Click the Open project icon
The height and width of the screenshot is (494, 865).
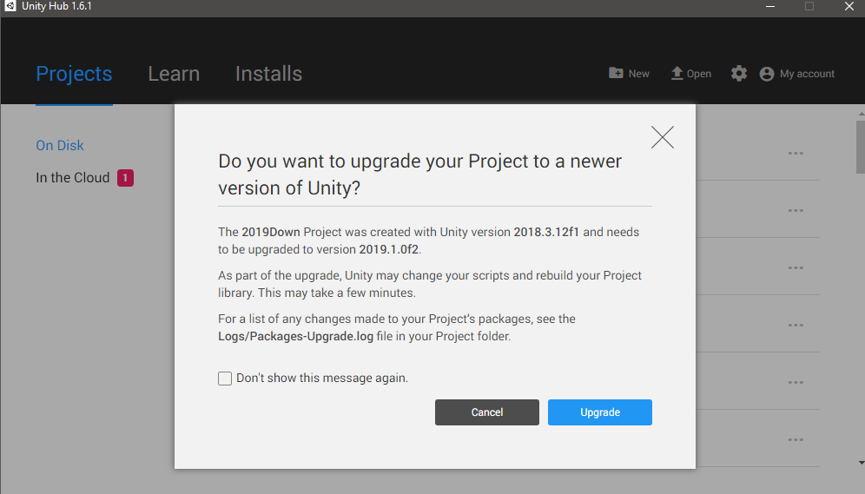(x=677, y=74)
